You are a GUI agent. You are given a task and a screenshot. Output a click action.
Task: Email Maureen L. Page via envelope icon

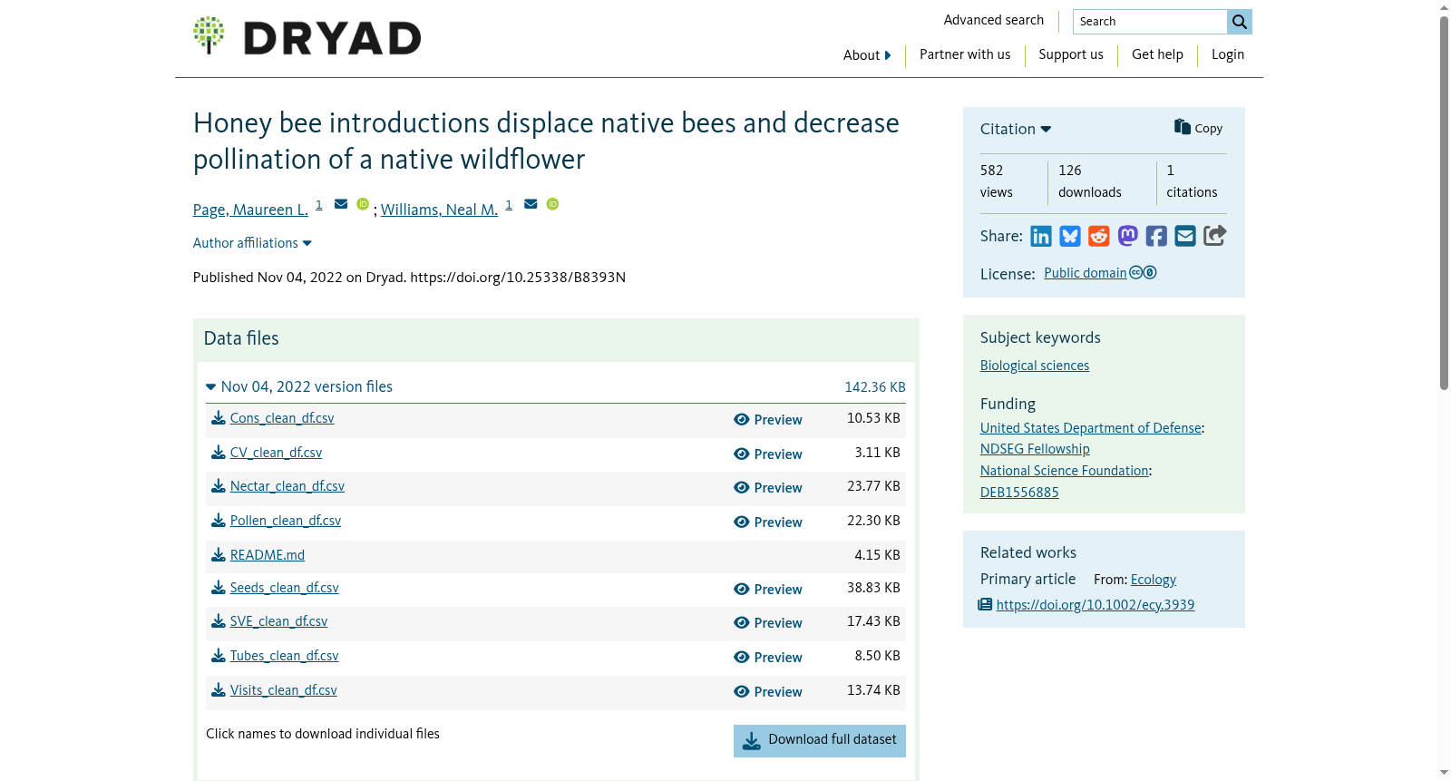tap(341, 204)
